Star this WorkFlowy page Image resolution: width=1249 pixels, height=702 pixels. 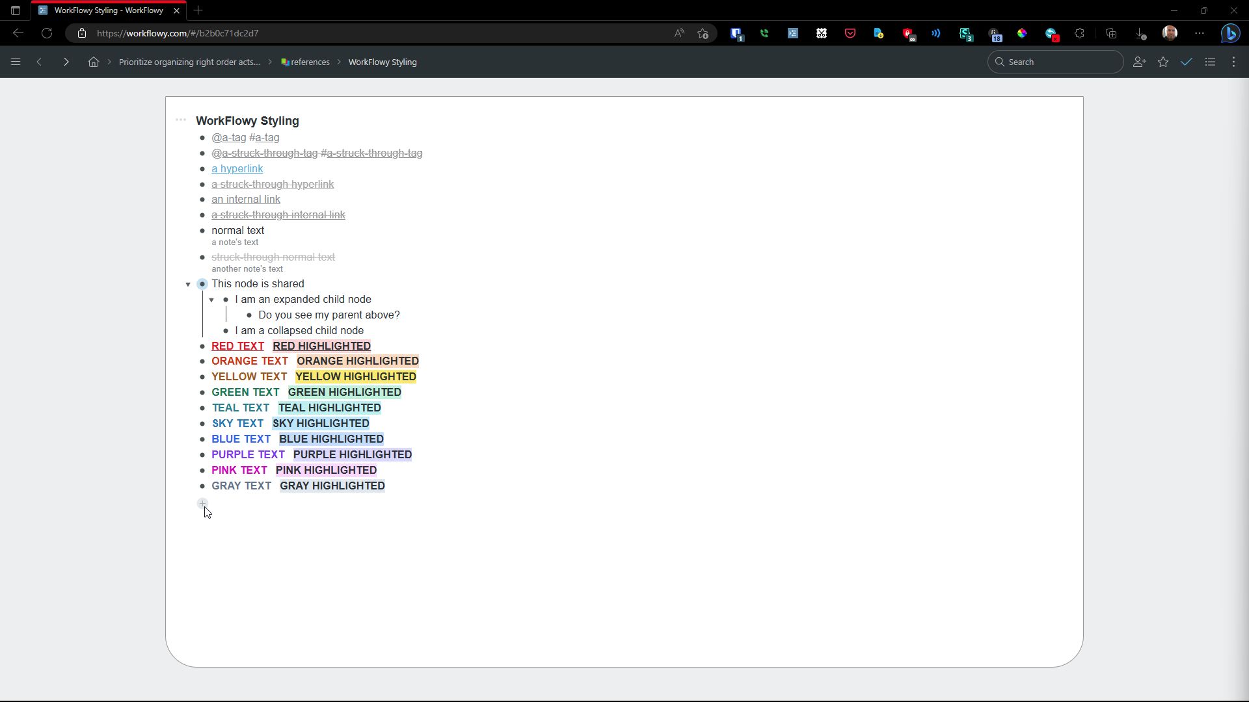tap(1163, 62)
